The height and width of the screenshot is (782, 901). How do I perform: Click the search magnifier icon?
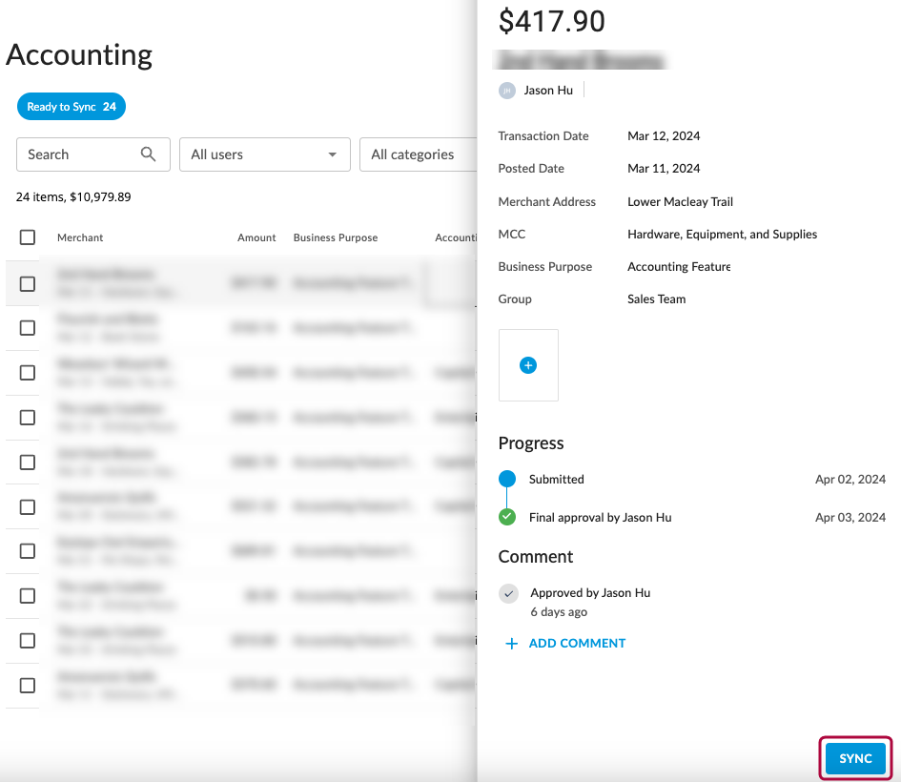pos(148,154)
